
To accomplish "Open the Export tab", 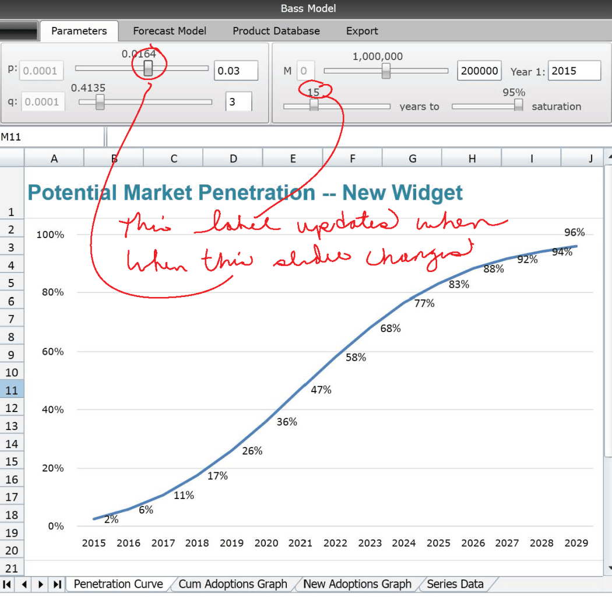I will [x=362, y=31].
